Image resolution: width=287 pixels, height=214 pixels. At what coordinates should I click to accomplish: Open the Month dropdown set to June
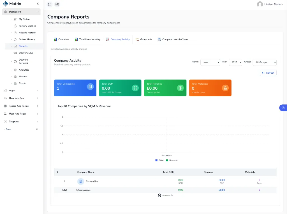210,62
